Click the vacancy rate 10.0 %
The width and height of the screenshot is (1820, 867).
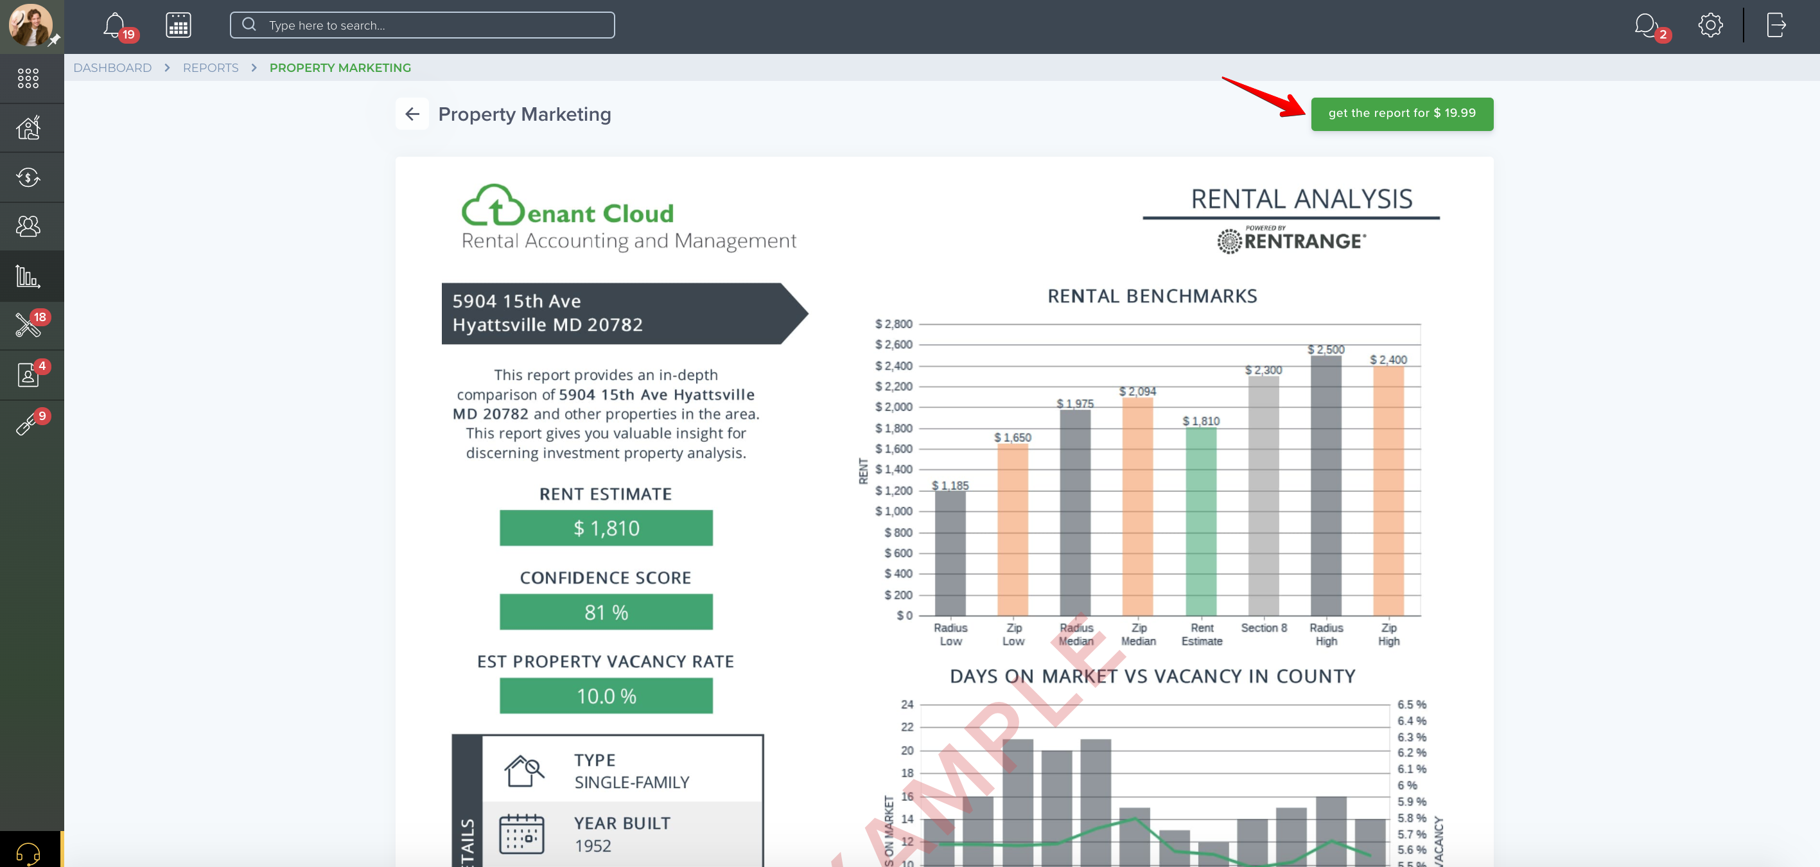click(606, 696)
